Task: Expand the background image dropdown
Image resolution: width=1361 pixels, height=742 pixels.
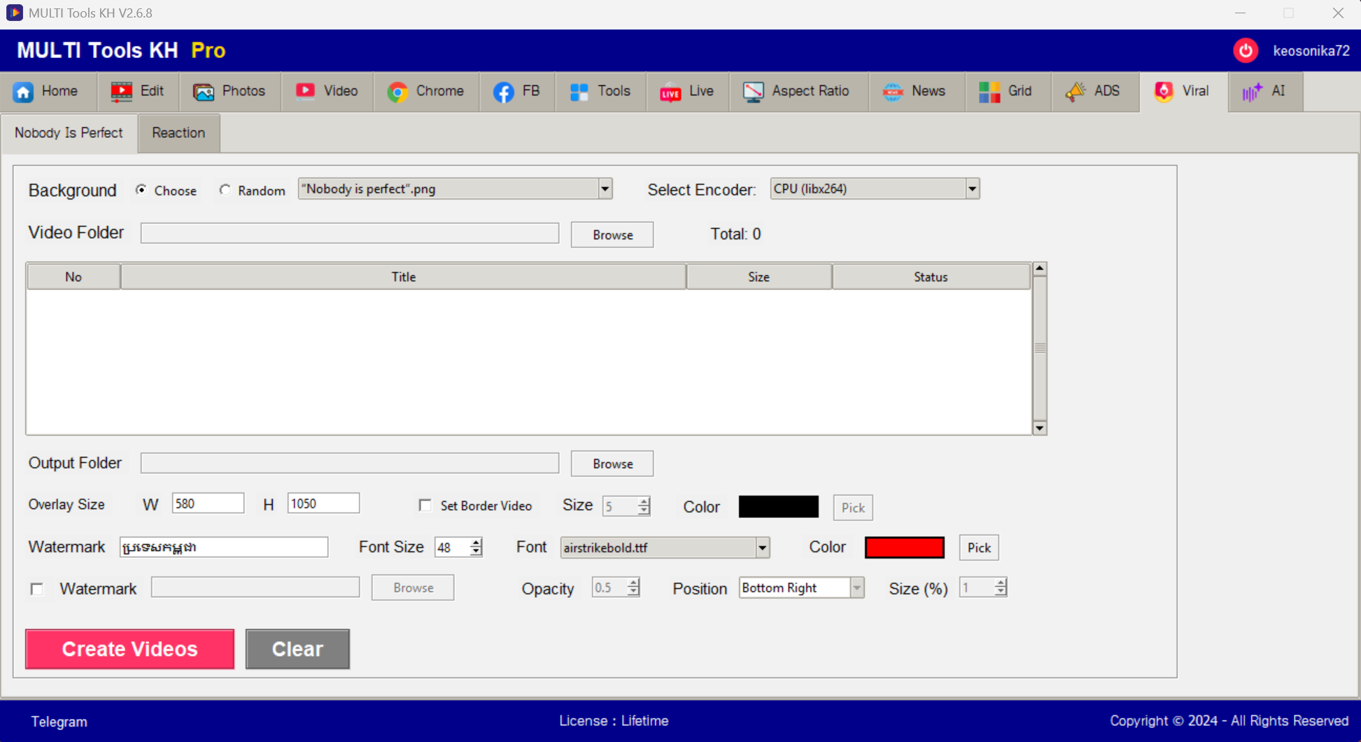Action: tap(605, 189)
